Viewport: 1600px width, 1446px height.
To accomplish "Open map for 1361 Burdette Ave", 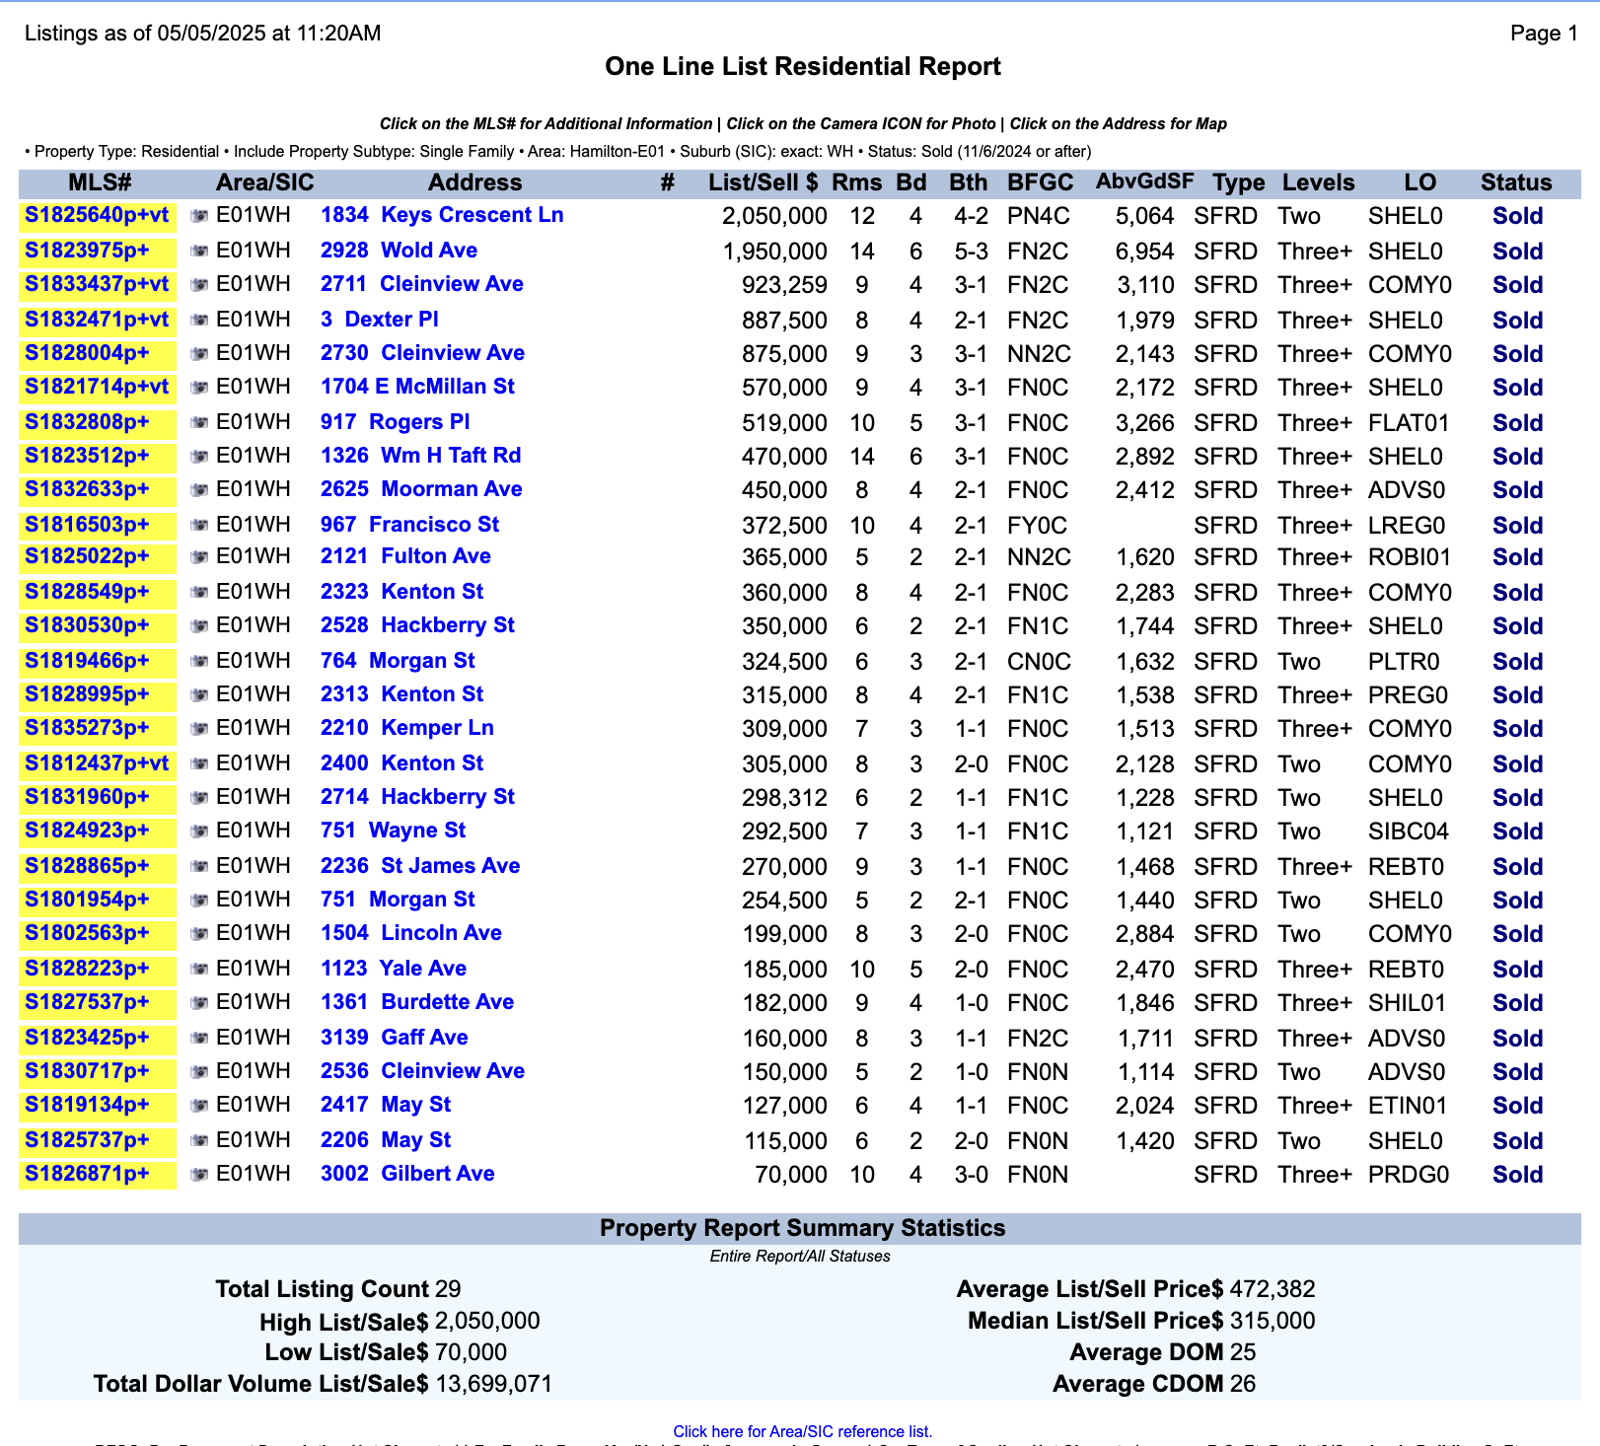I will coord(417,1002).
